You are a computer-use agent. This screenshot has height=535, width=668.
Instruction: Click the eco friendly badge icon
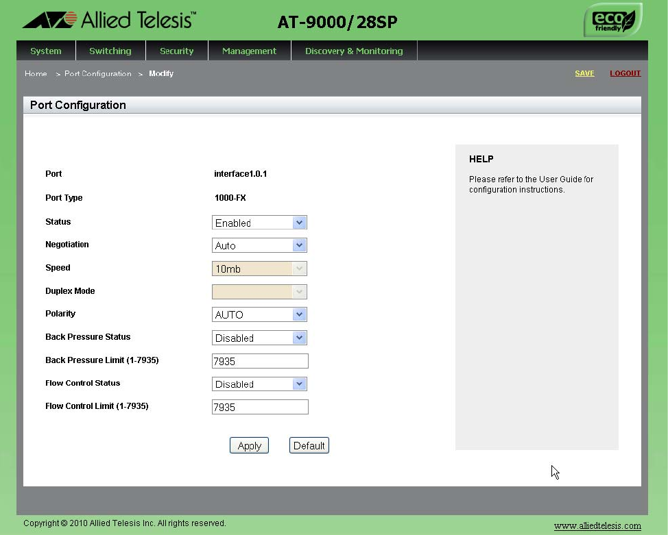coord(613,20)
